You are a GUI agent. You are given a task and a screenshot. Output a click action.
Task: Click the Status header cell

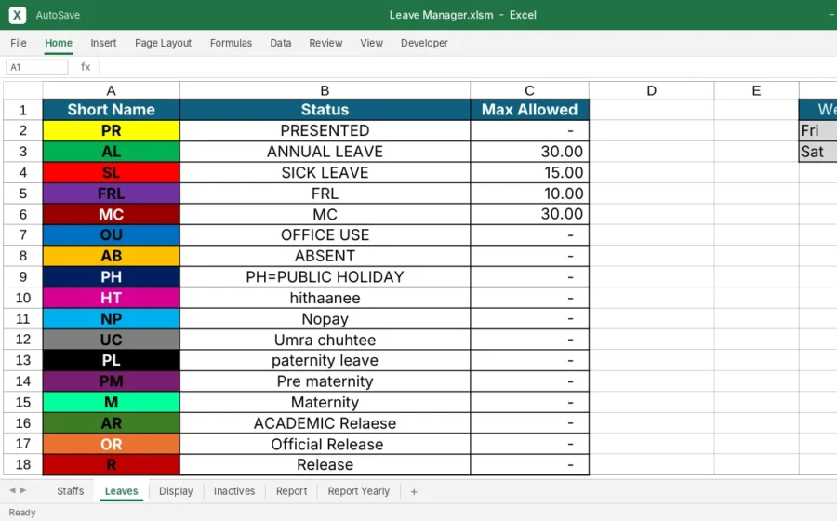coord(325,110)
